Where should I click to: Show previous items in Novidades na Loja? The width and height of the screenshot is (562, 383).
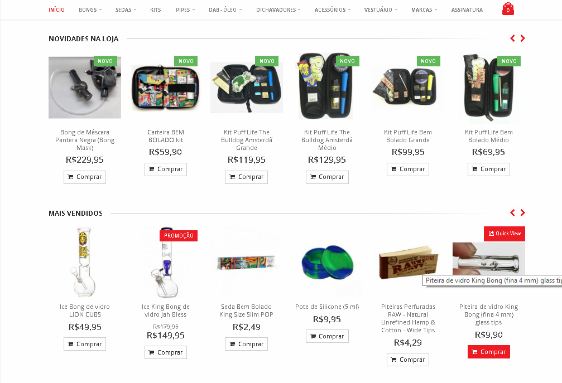(x=512, y=38)
